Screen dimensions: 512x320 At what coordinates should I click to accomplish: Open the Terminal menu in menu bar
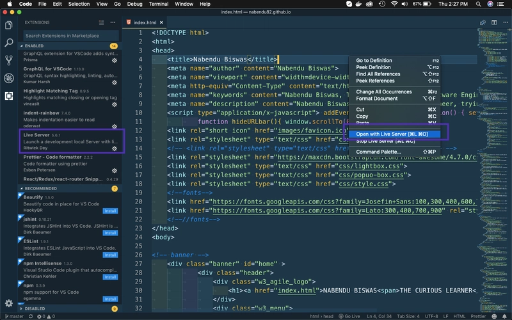[x=158, y=4]
